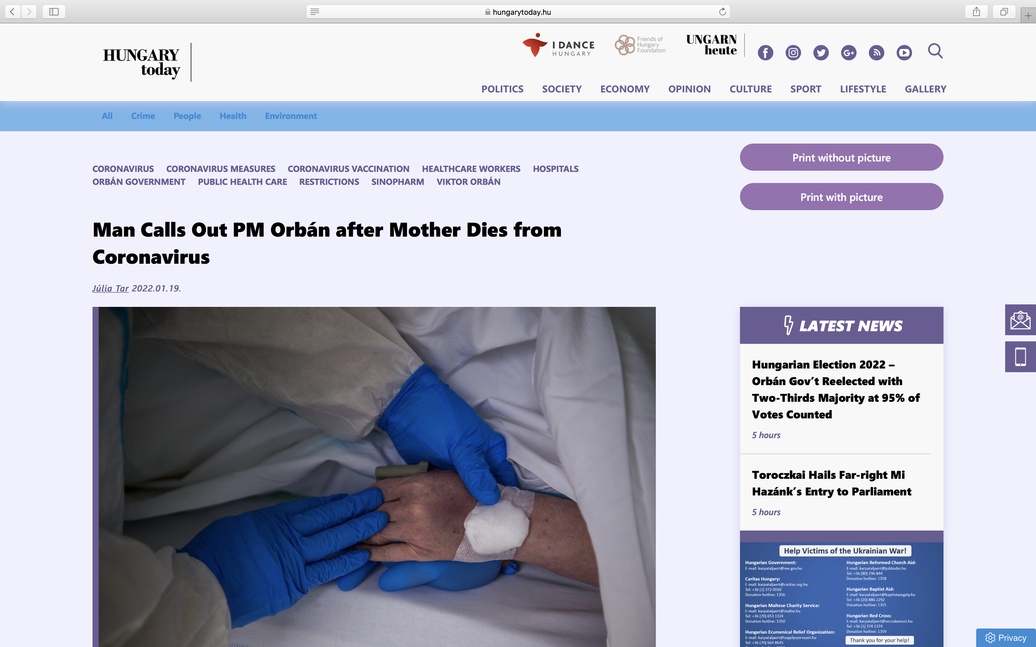The width and height of the screenshot is (1036, 647).
Task: Click Print without picture button
Action: 841,157
